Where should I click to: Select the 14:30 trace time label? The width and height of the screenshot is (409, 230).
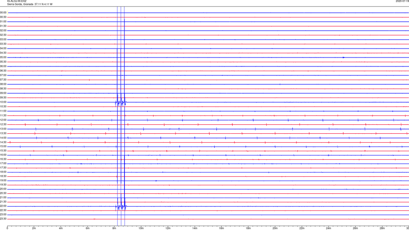[x=3, y=142]
